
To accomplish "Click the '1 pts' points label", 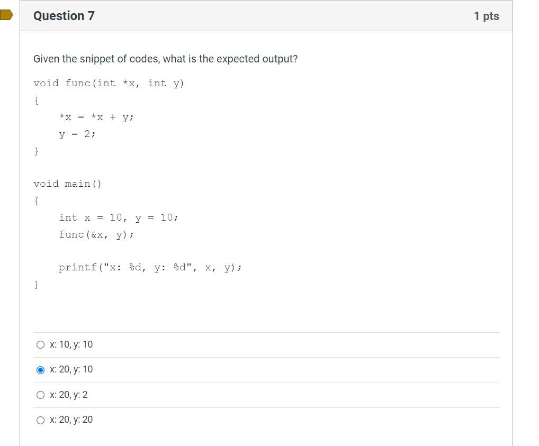I will pyautogui.click(x=487, y=16).
